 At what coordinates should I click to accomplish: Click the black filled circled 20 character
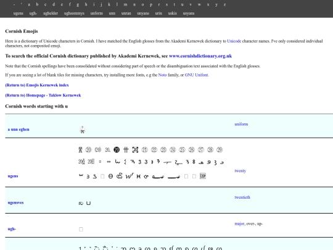[x=117, y=150]
